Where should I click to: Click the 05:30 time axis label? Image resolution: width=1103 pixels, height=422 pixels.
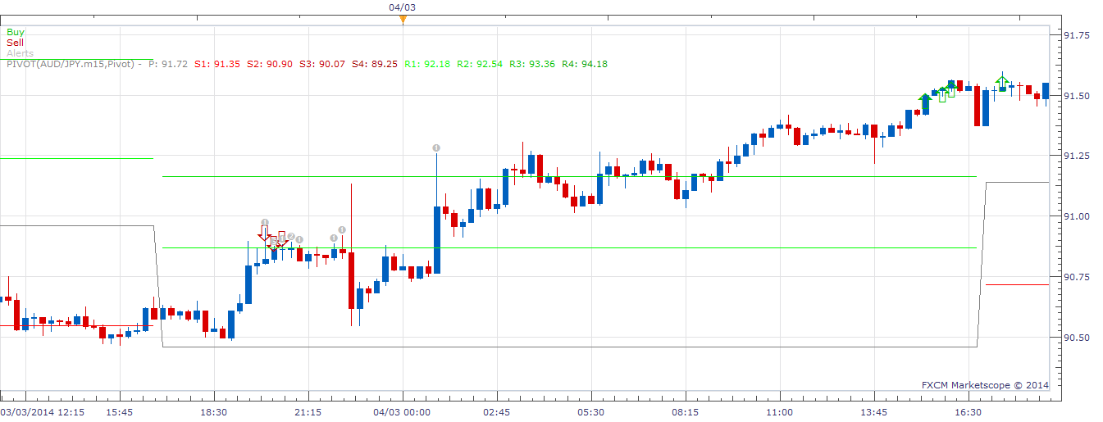tap(590, 412)
